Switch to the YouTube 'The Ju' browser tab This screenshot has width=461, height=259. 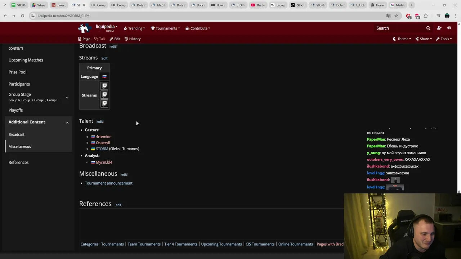(x=258, y=5)
